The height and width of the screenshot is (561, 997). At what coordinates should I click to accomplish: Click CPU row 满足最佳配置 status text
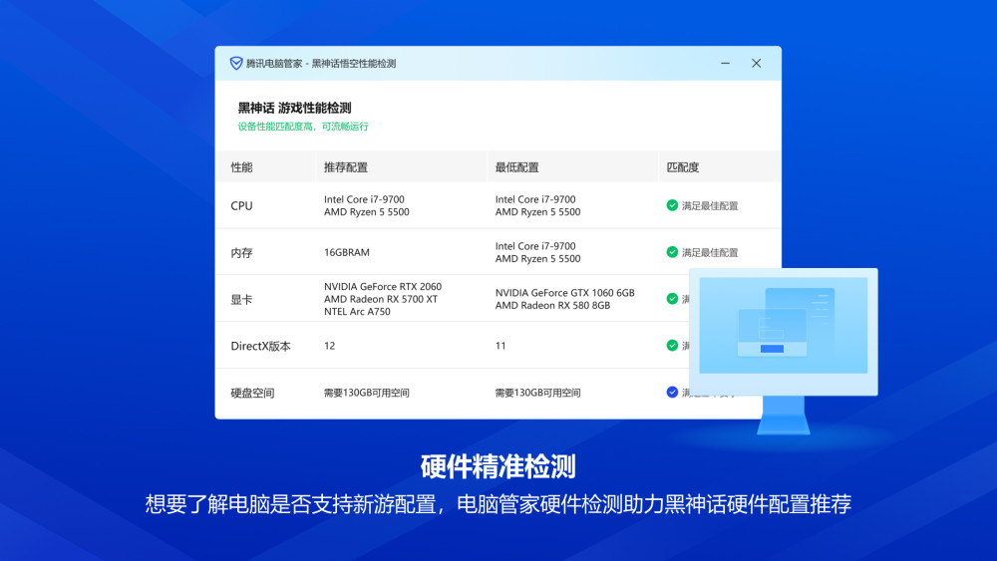tap(710, 206)
